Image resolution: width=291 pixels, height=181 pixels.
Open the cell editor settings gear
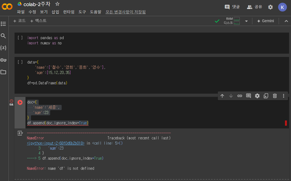coord(257,96)
